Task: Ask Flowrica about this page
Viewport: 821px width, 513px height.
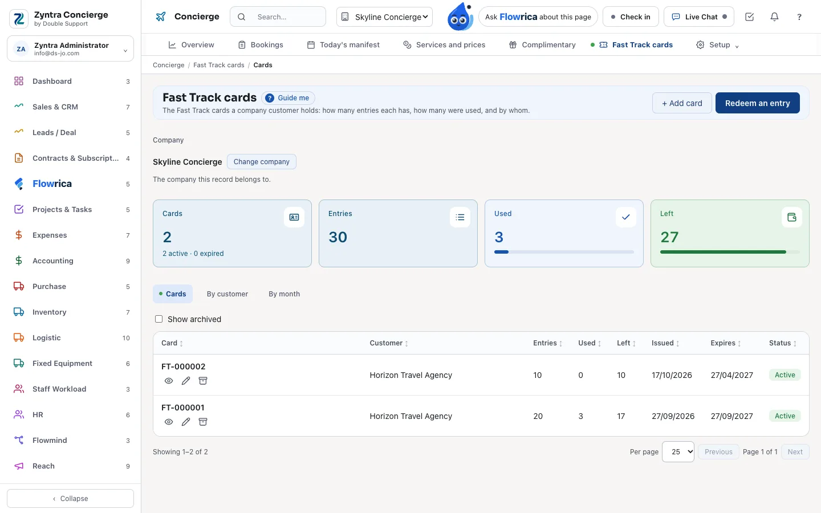Action: pyautogui.click(x=538, y=17)
